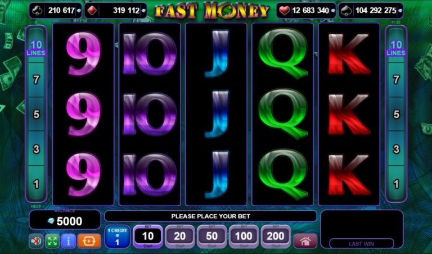The image size is (432, 254).
Task: Choose the bet 100 button
Action: pos(244,237)
